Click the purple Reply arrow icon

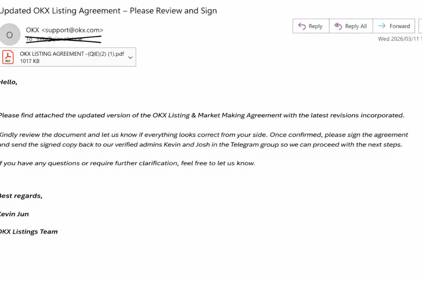302,26
